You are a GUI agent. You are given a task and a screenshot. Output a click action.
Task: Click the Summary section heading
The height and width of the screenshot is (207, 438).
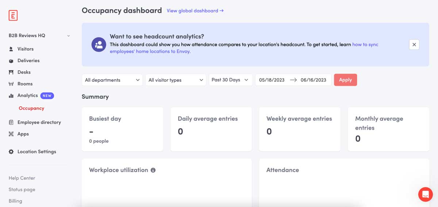click(95, 97)
